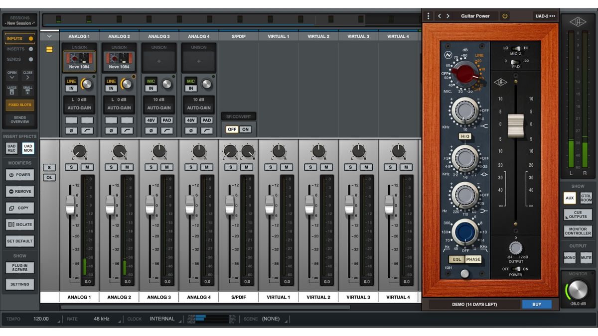598x336 pixels.
Task: Enable 48V phantom power on Analog 3
Action: [x=151, y=120]
